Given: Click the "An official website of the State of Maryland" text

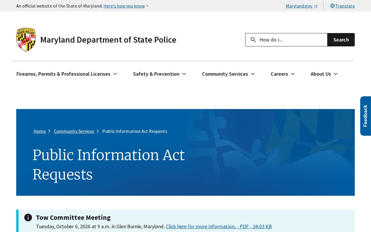Looking at the screenshot, I should click(59, 6).
